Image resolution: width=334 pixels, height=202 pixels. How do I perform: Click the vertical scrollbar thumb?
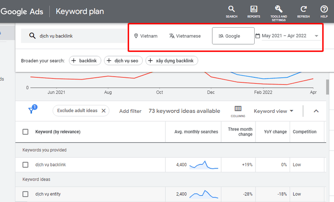tap(327, 87)
